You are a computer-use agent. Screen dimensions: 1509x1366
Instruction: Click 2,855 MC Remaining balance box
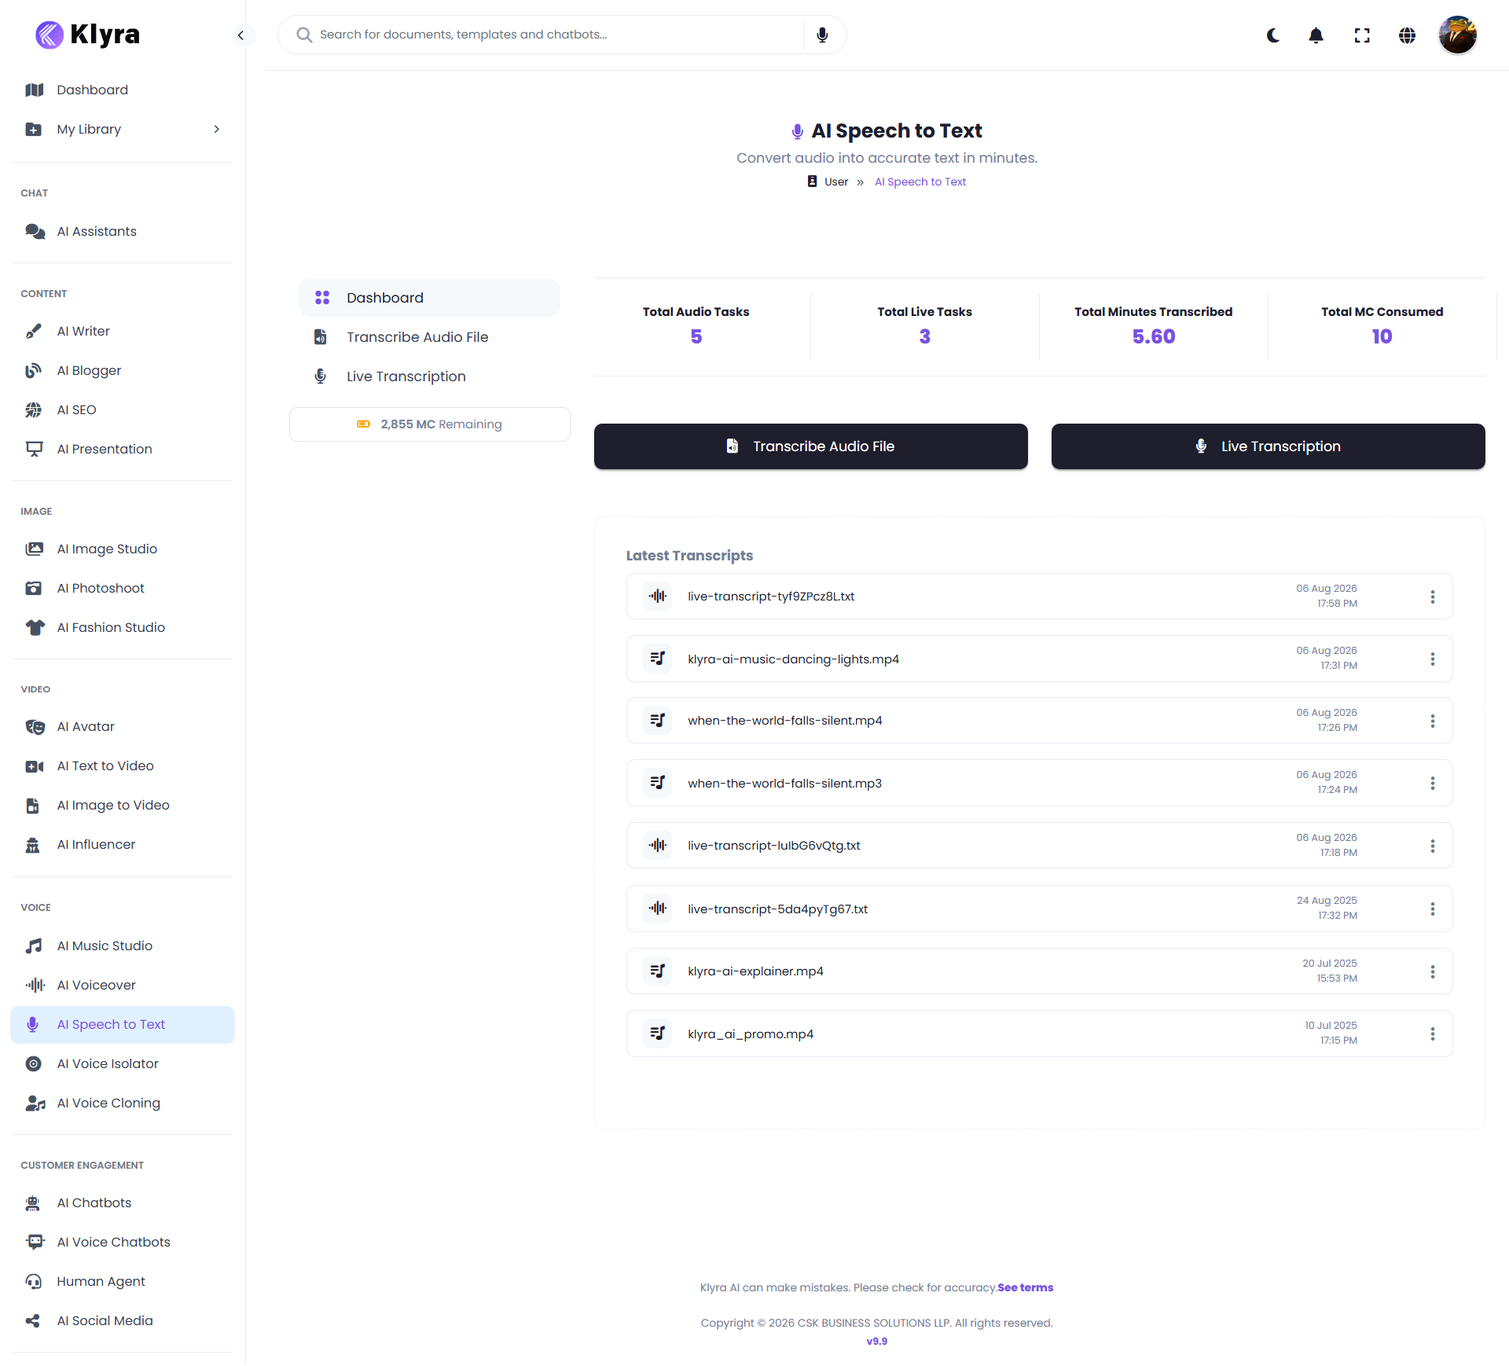(x=429, y=424)
